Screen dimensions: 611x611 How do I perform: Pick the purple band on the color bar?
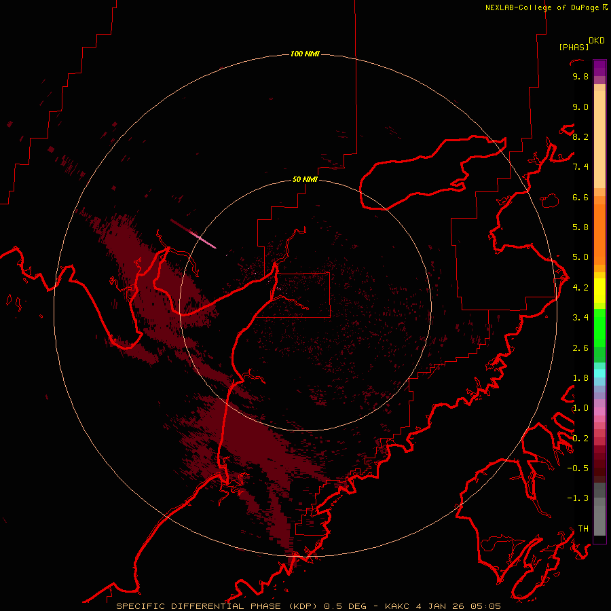(599, 68)
